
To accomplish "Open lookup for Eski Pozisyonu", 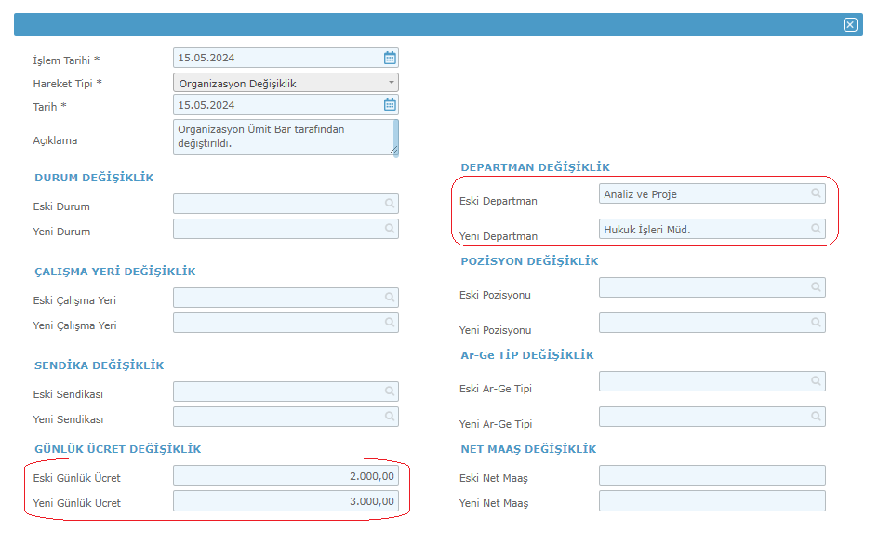I will (816, 287).
